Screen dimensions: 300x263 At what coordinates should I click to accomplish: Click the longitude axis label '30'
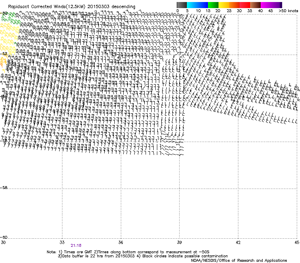[x=3, y=242]
